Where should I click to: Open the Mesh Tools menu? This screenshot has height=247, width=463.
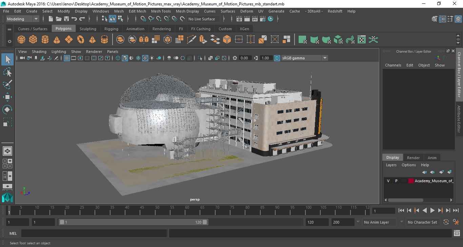click(161, 11)
